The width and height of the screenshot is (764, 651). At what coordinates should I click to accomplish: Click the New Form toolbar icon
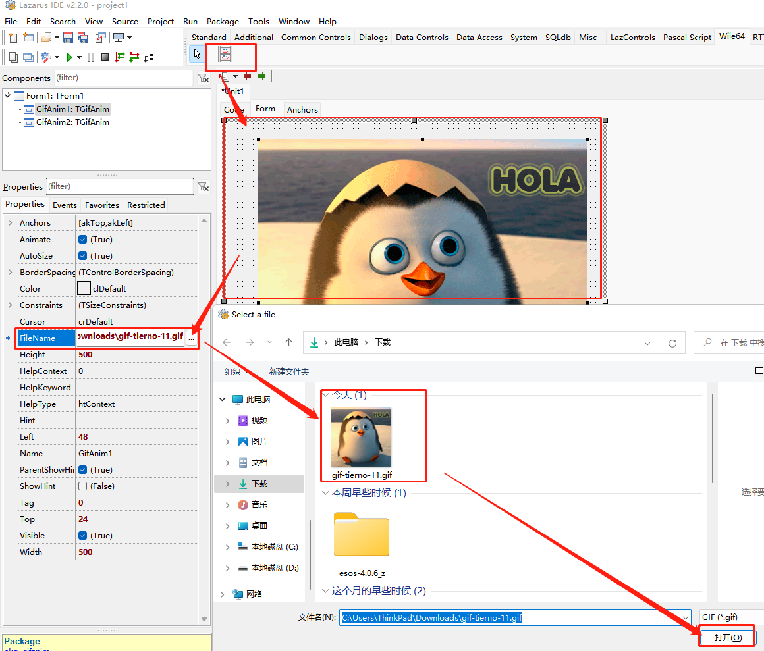point(29,38)
